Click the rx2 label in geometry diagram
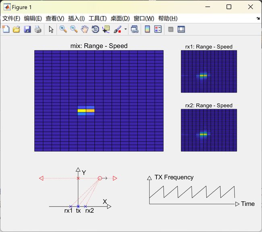This screenshot has width=262, height=232. 89,211
